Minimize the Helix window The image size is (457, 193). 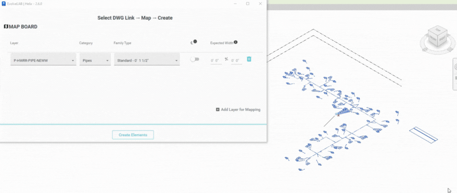(234, 4)
